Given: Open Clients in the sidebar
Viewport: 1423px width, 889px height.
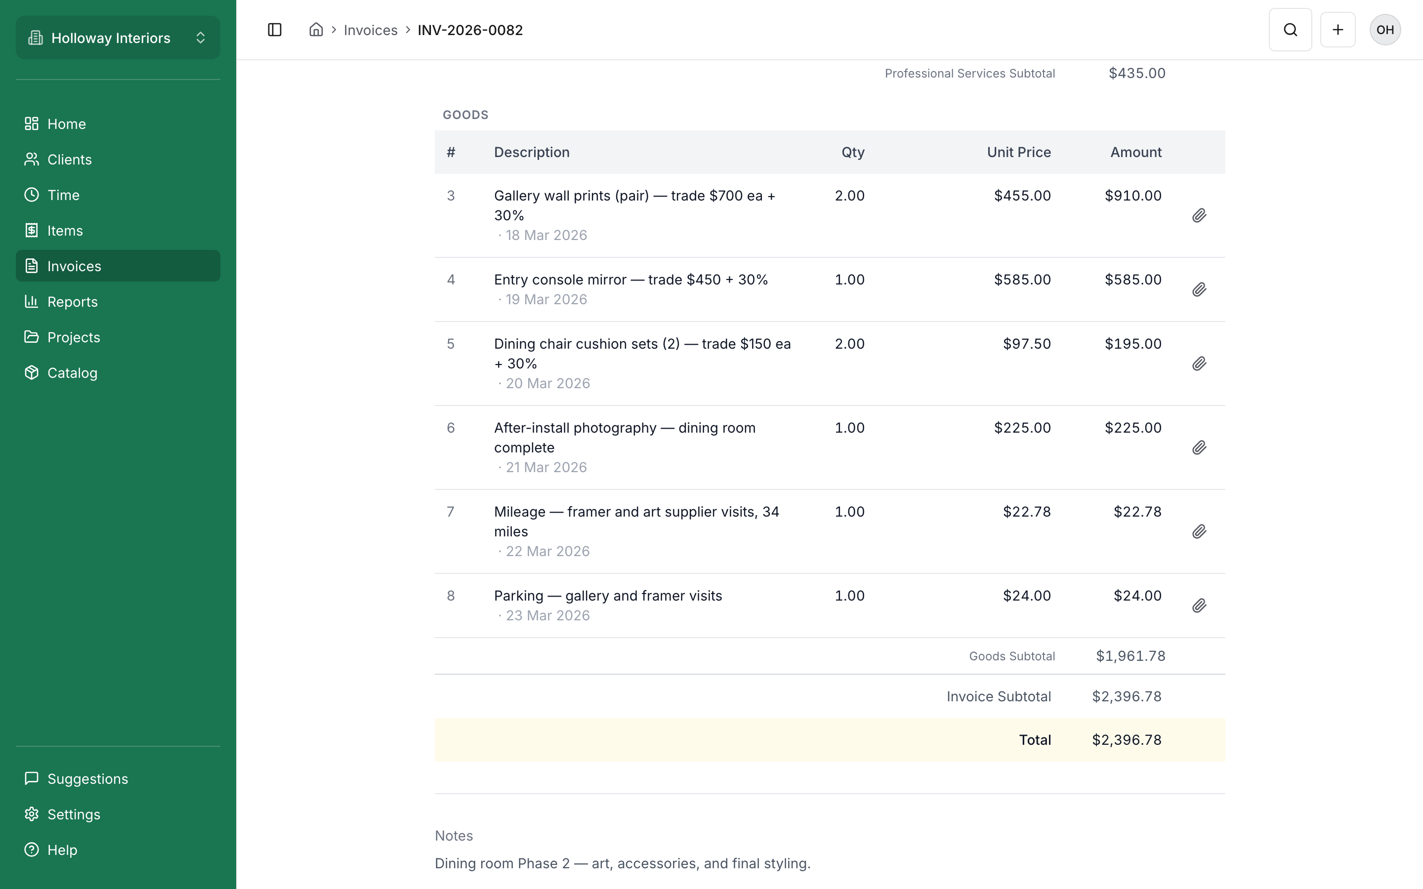Looking at the screenshot, I should pos(118,160).
